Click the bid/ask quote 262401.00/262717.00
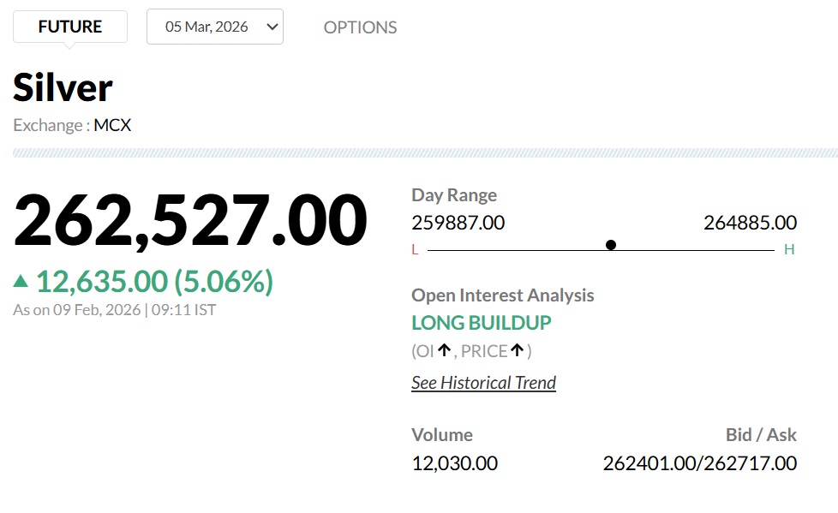Image resolution: width=838 pixels, height=513 pixels. point(699,463)
